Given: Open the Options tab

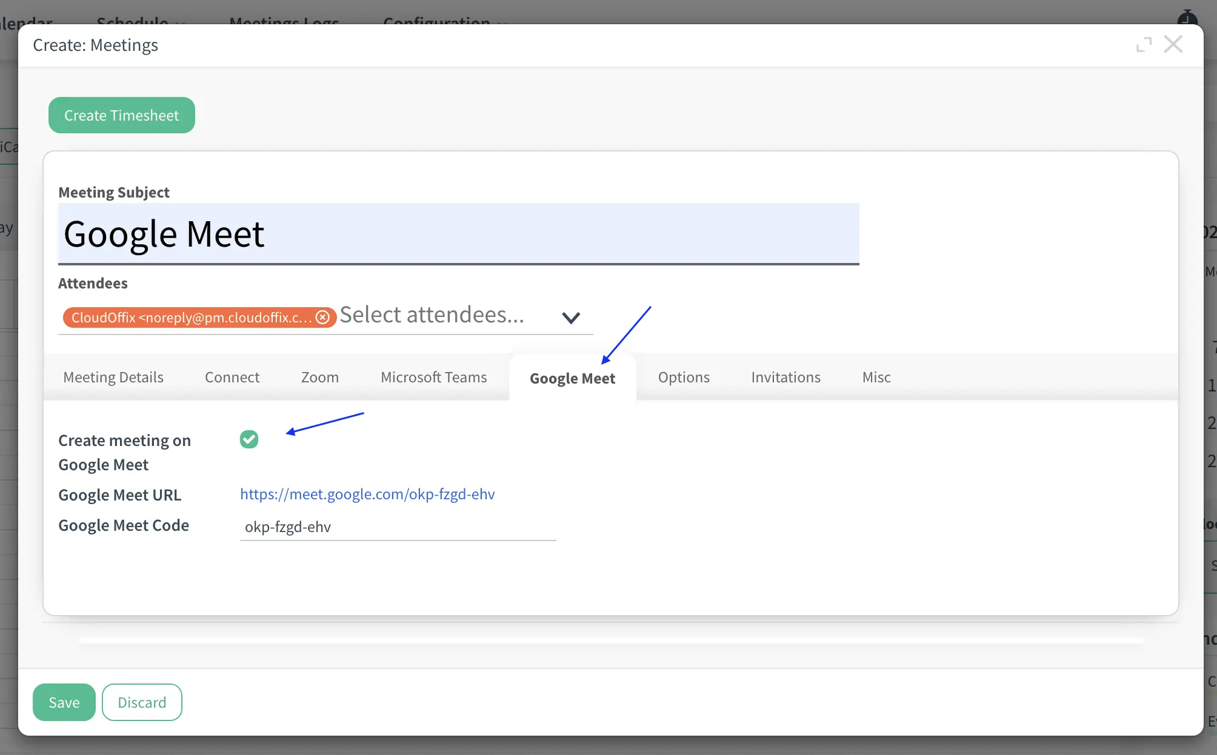Looking at the screenshot, I should pos(684,377).
